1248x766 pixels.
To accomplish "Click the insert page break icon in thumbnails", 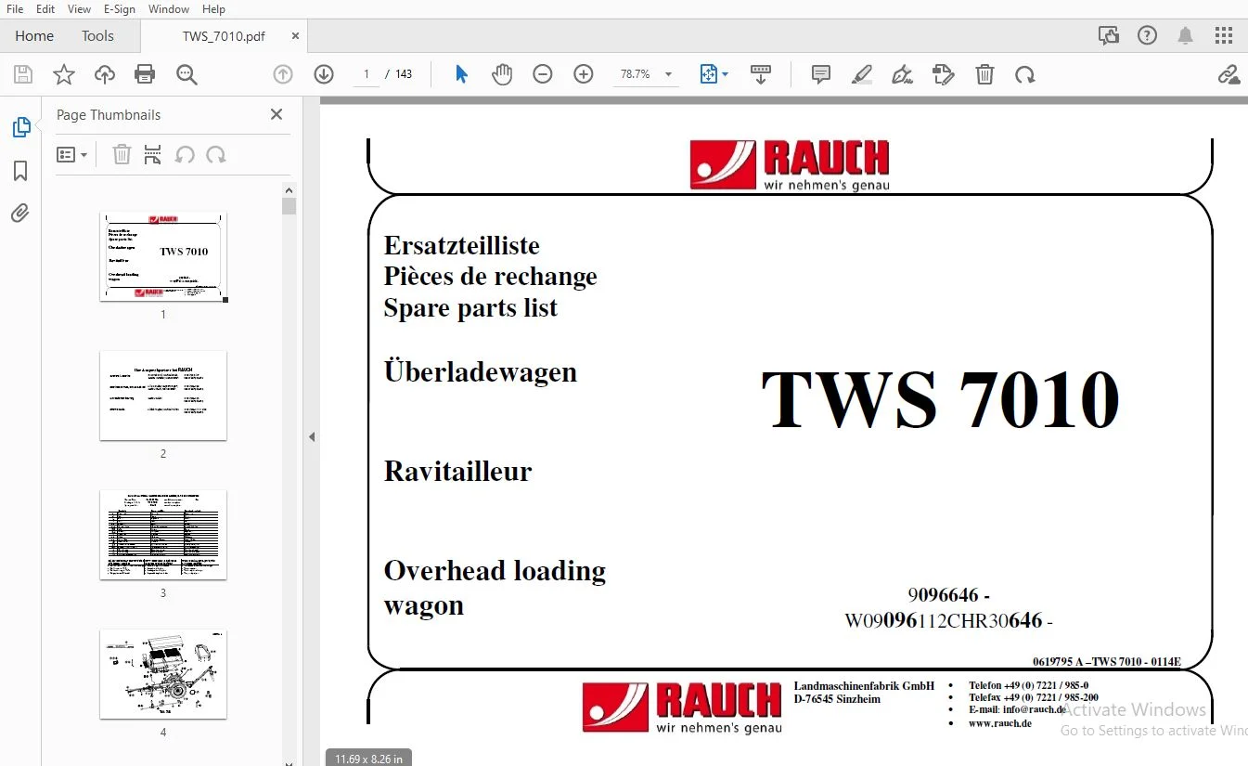I will (153, 155).
